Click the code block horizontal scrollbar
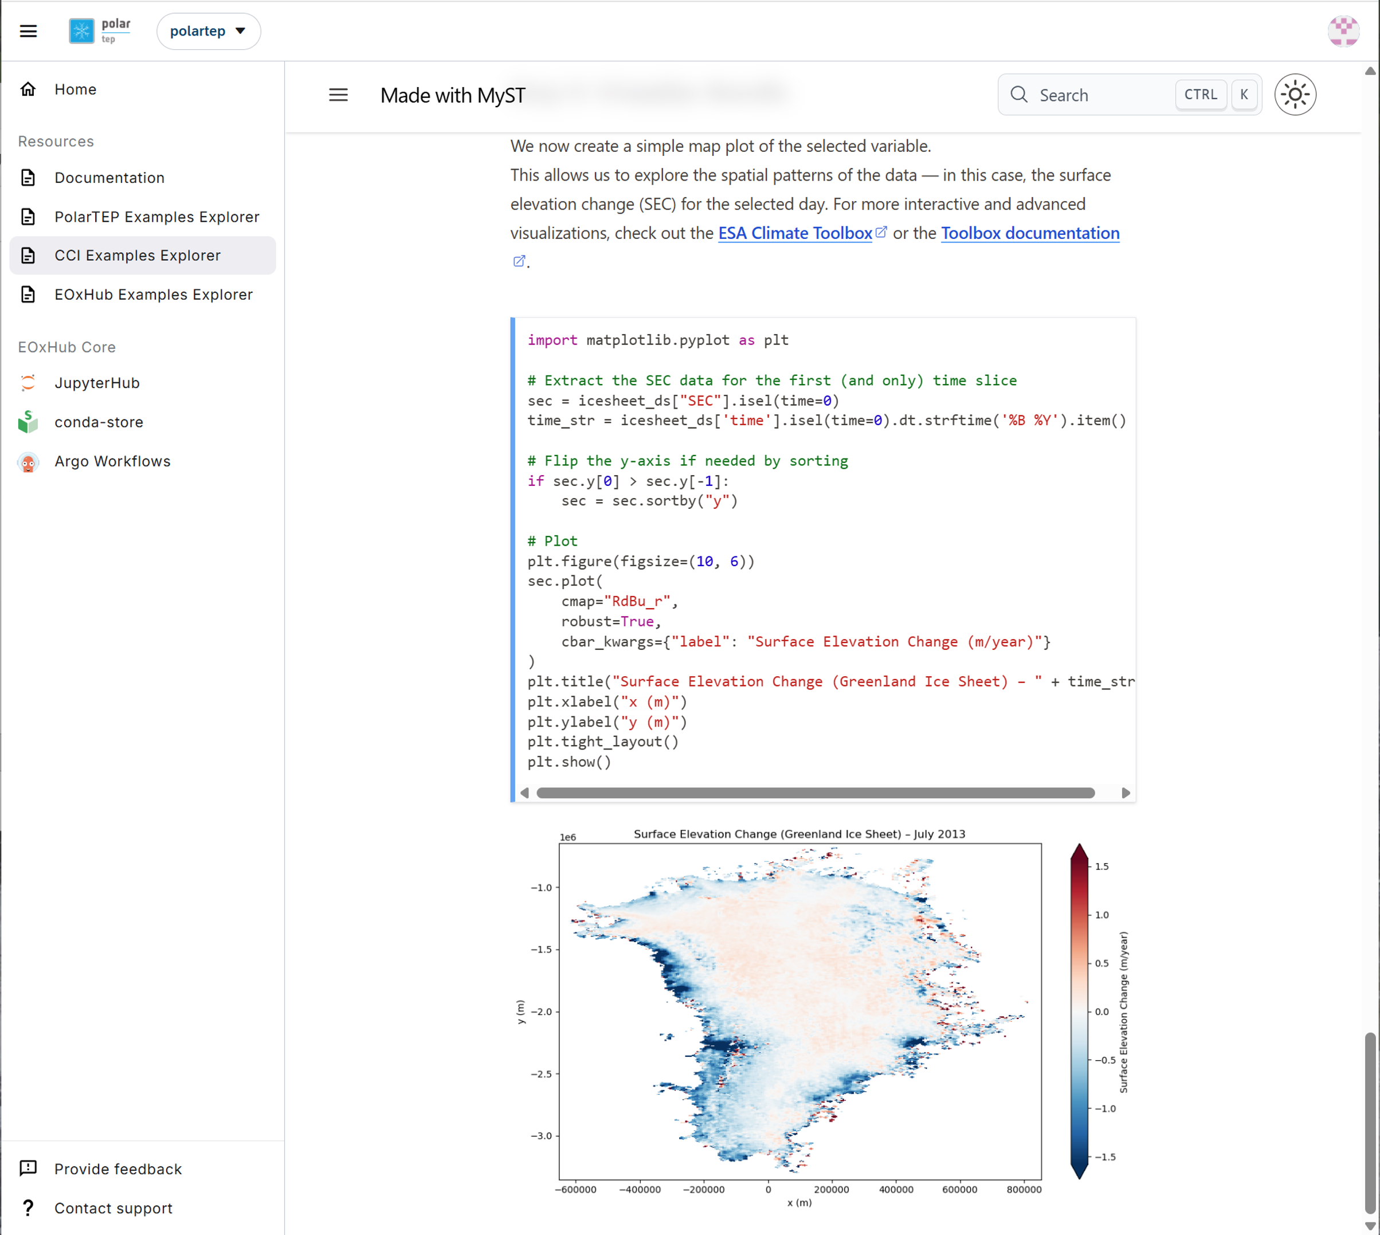 816,793
